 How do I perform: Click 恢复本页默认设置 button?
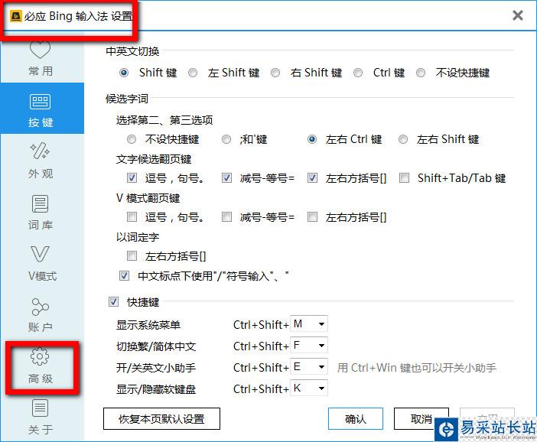point(161,419)
